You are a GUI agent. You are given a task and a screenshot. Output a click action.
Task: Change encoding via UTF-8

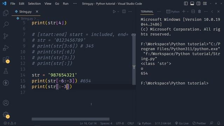point(120,123)
